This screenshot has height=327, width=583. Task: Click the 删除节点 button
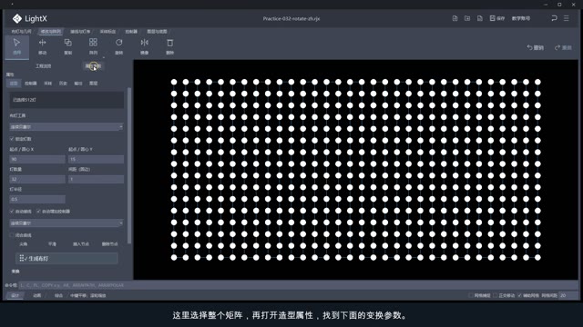point(109,244)
